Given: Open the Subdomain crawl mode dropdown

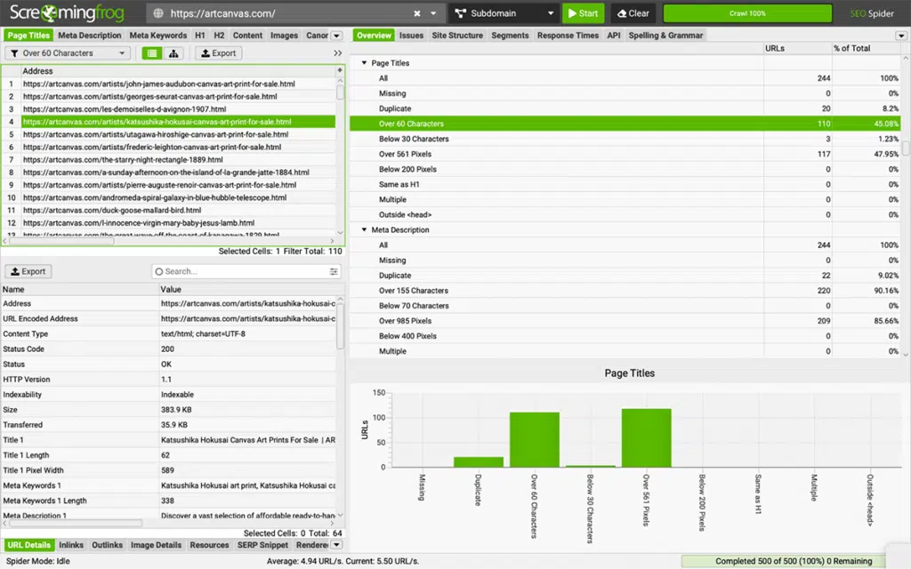Looking at the screenshot, I should 503,14.
